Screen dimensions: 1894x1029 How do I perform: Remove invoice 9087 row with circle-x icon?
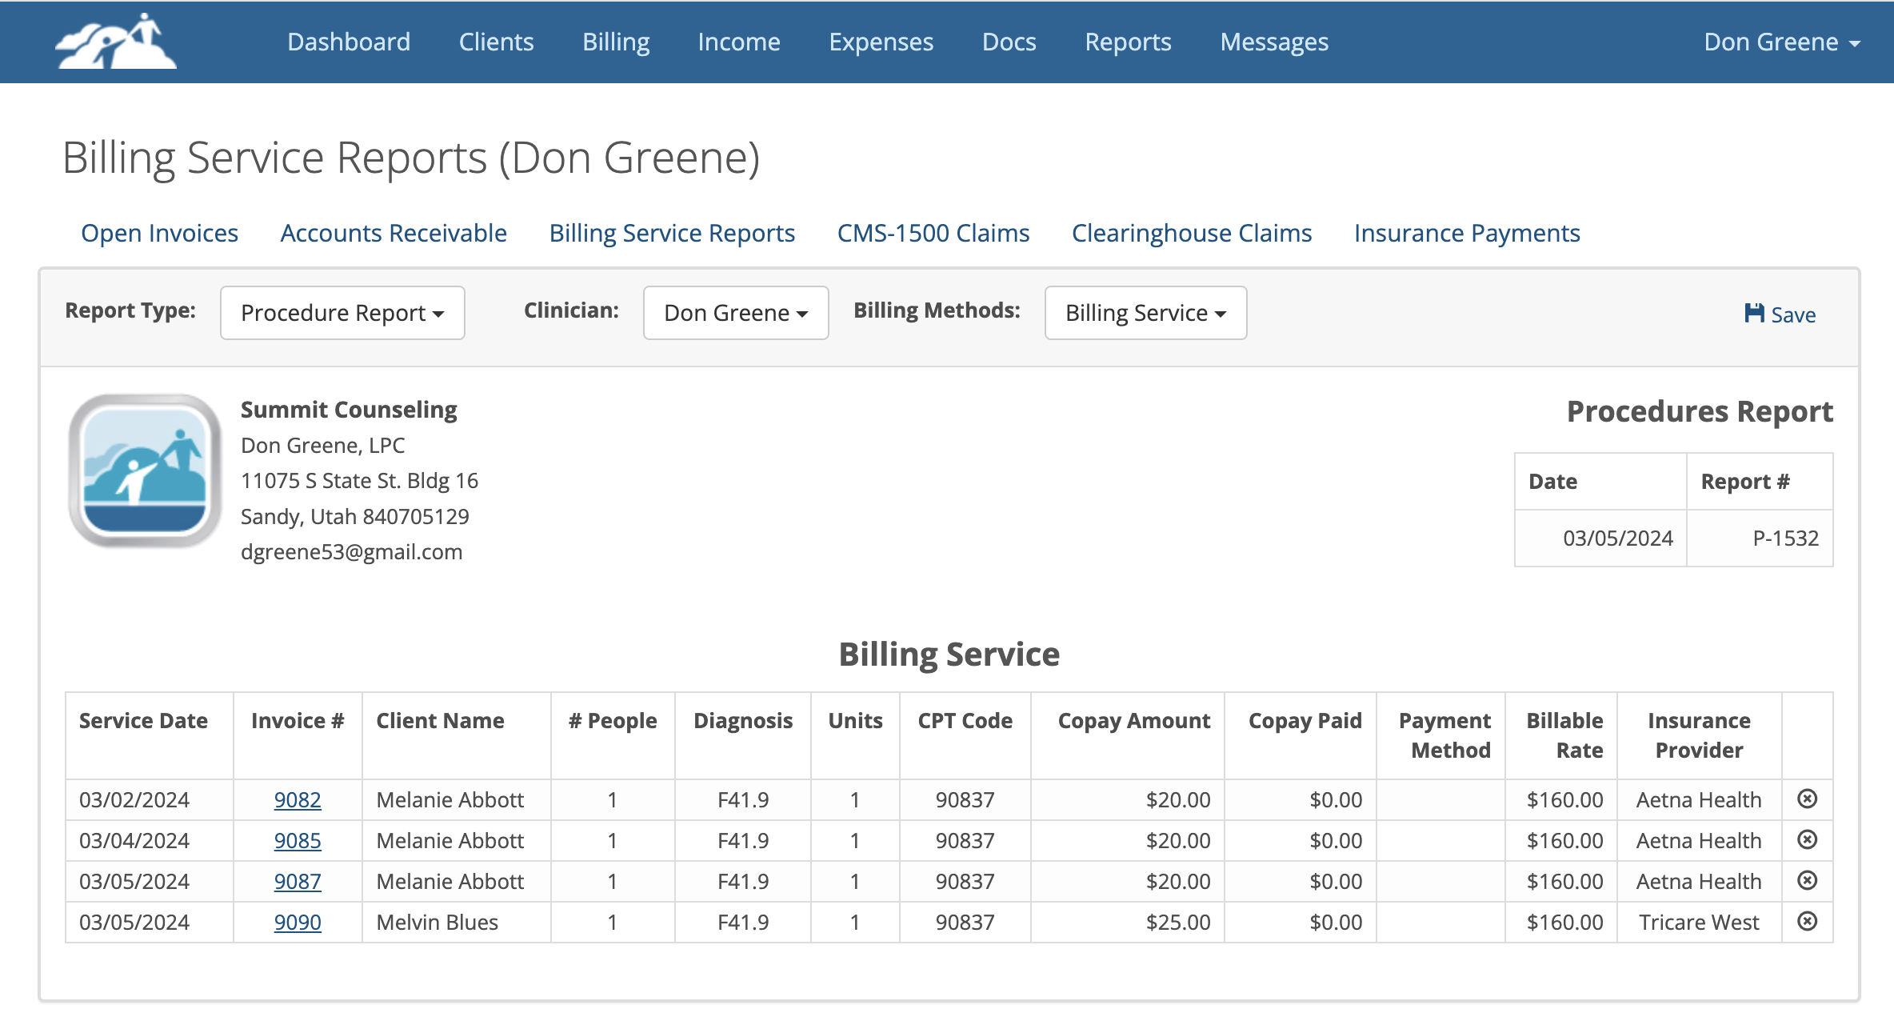click(1807, 880)
